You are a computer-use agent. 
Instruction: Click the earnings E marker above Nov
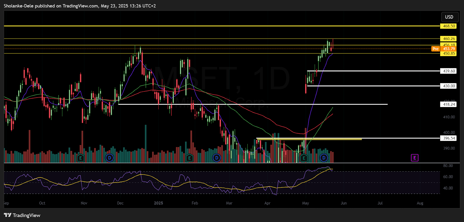81,158
